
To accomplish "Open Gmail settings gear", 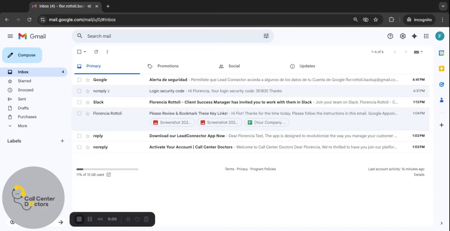I will [x=402, y=36].
